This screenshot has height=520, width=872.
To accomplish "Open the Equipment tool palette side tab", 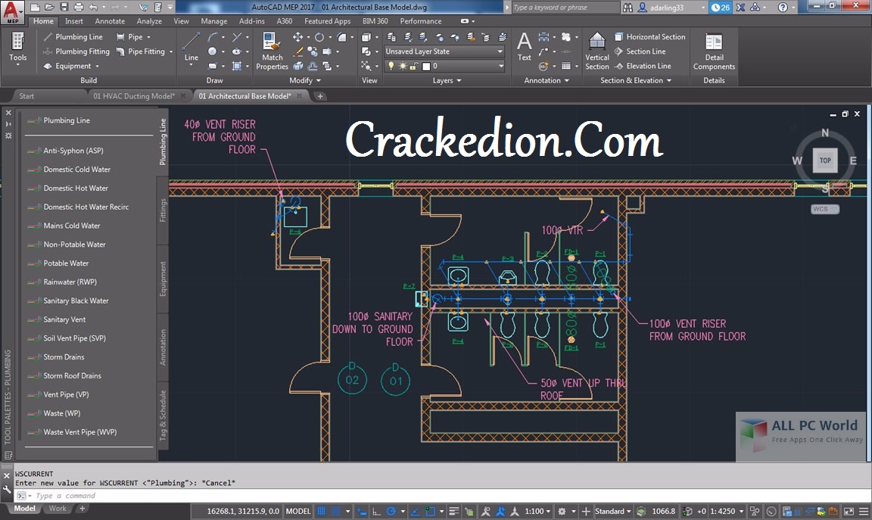I will click(x=163, y=279).
